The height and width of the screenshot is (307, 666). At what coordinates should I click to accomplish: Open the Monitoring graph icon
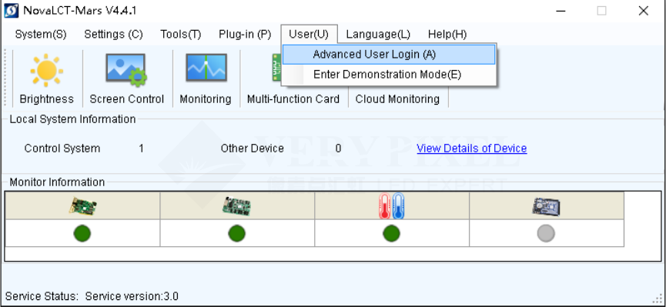pyautogui.click(x=206, y=68)
